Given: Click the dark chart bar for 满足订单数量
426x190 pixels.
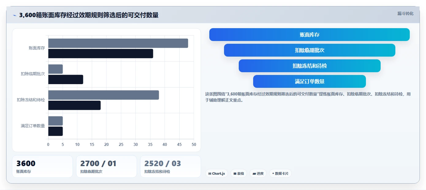Looking at the screenshot, I should coord(55,131).
